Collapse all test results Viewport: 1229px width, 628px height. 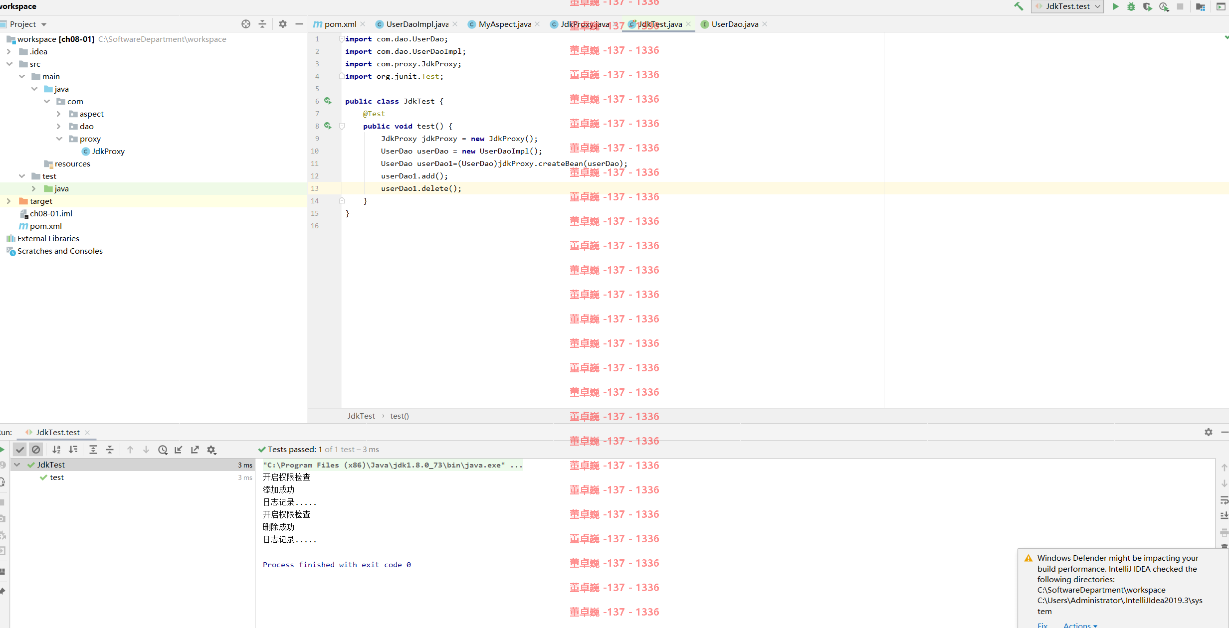coord(110,450)
